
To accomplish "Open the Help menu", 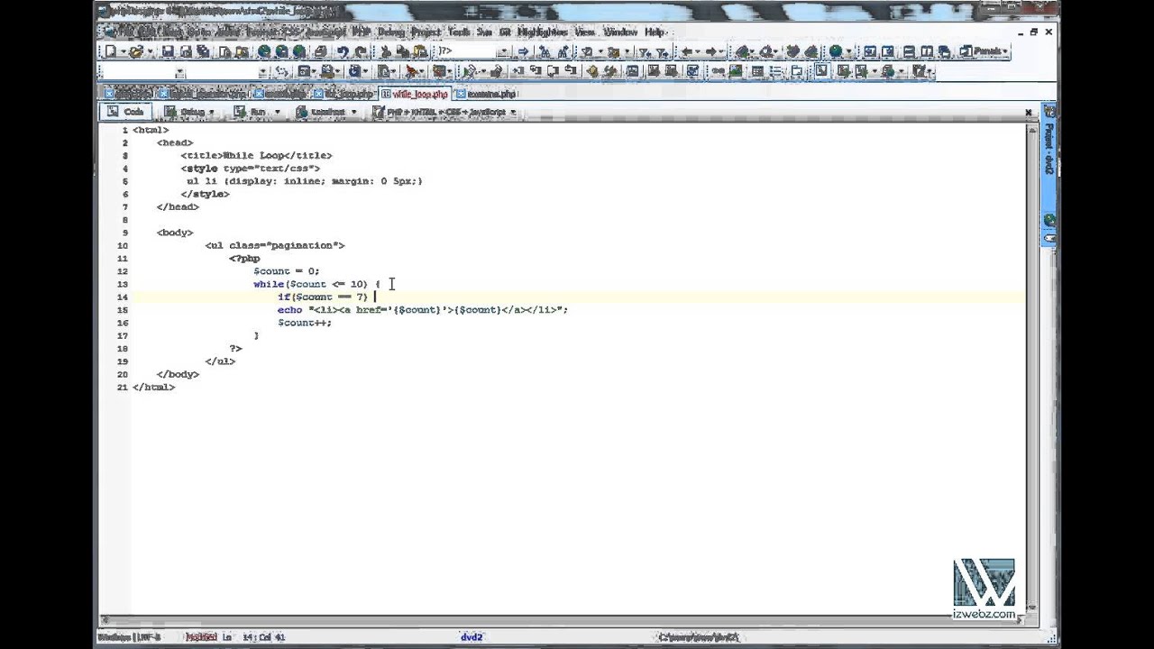I will point(655,32).
